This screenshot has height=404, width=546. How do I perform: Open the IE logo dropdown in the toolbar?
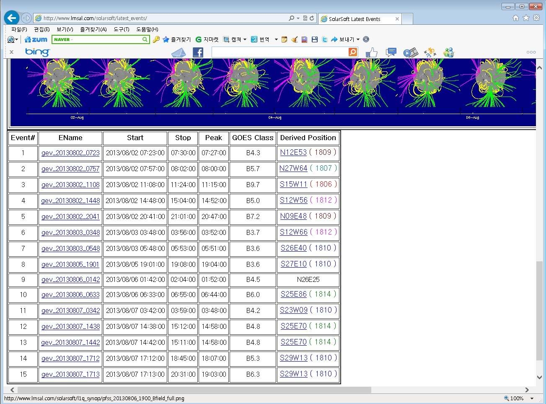13,39
